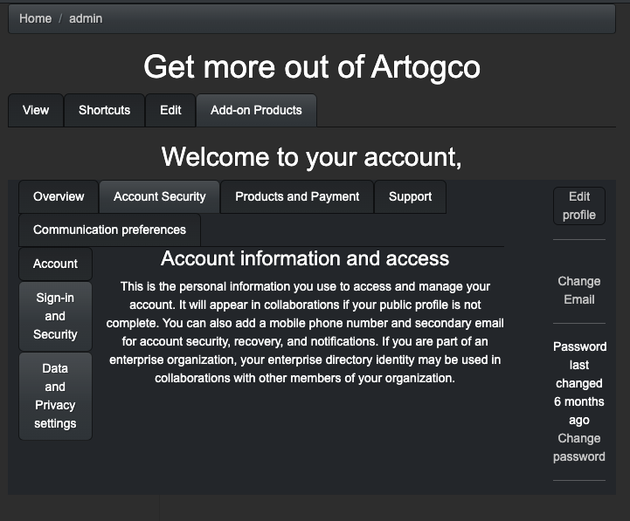This screenshot has height=521, width=630.
Task: Switch to the View tab
Action: click(36, 110)
